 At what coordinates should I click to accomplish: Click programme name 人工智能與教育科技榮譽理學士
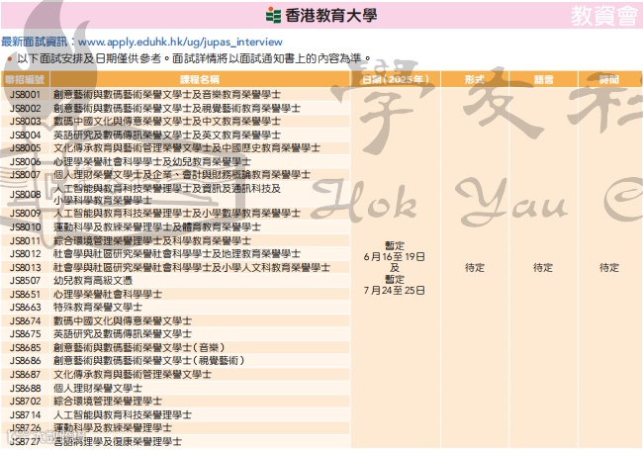(x=123, y=414)
